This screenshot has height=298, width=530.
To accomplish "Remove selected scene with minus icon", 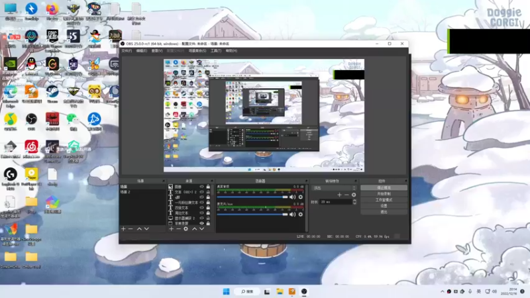I will (x=131, y=229).
